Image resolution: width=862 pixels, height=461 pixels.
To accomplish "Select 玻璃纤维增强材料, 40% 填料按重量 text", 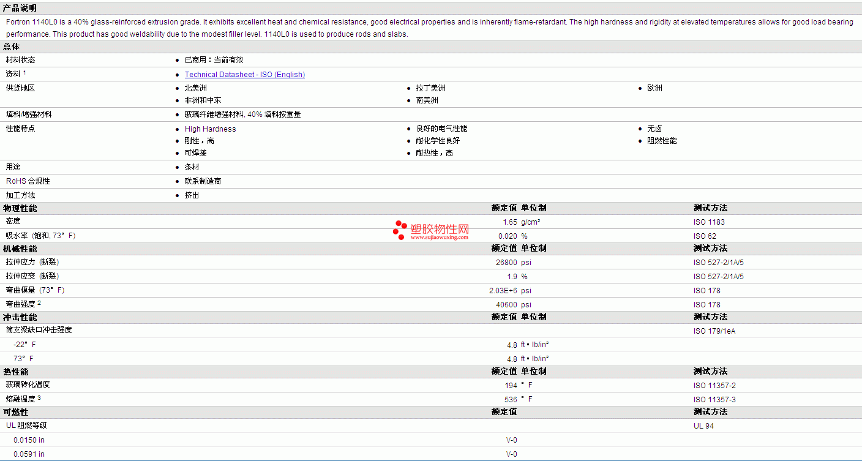I will (243, 114).
